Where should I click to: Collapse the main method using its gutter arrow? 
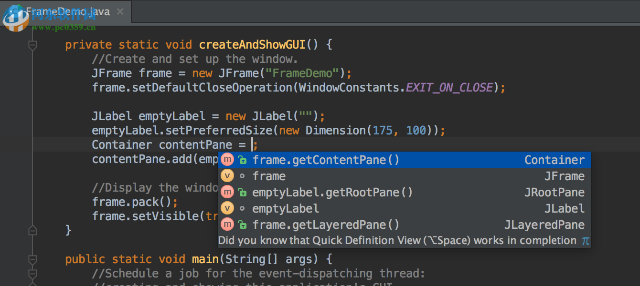point(32,259)
